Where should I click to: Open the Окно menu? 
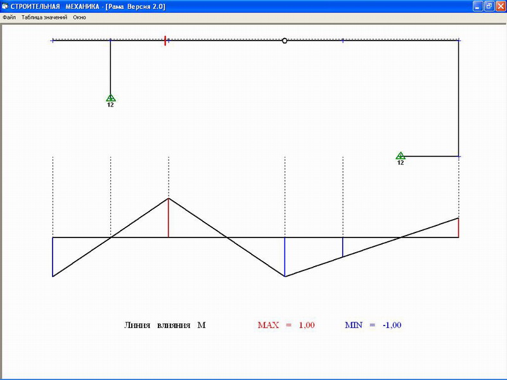point(79,18)
